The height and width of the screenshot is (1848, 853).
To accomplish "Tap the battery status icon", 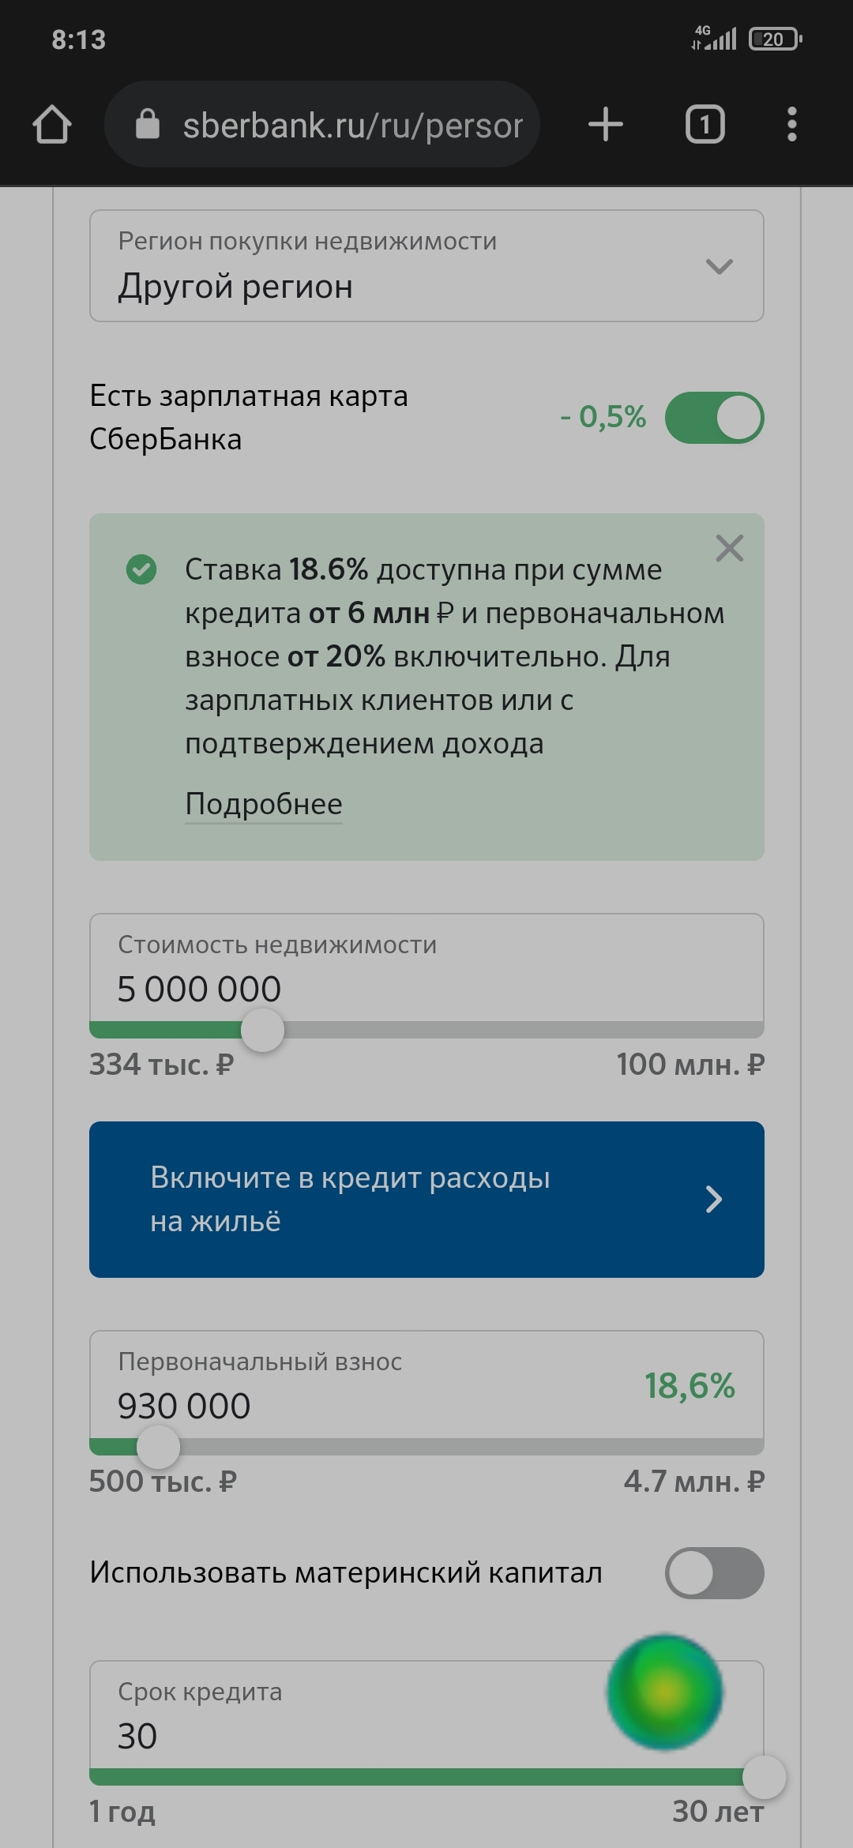I will 775,39.
